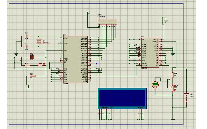Select the B1 battery symbol
This screenshot has height=129, width=207.
pos(186,98)
